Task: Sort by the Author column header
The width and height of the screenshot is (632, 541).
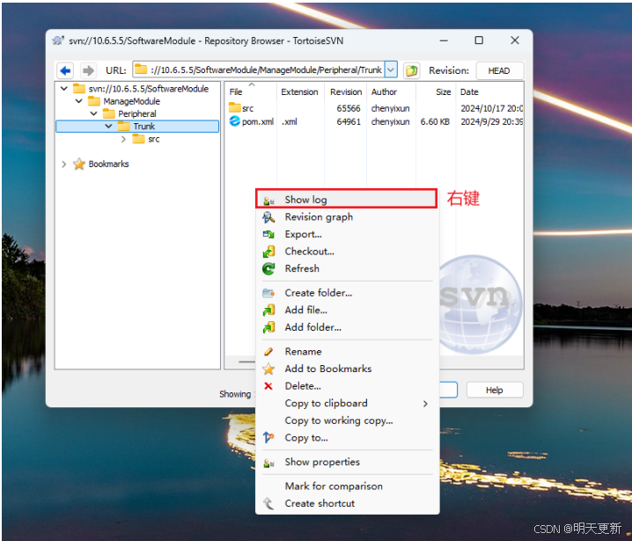Action: (391, 91)
